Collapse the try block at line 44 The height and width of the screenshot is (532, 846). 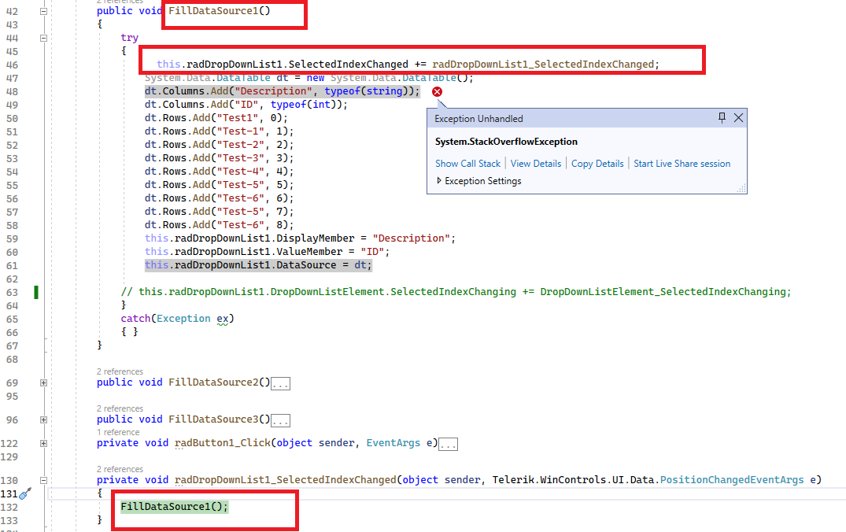tap(43, 37)
